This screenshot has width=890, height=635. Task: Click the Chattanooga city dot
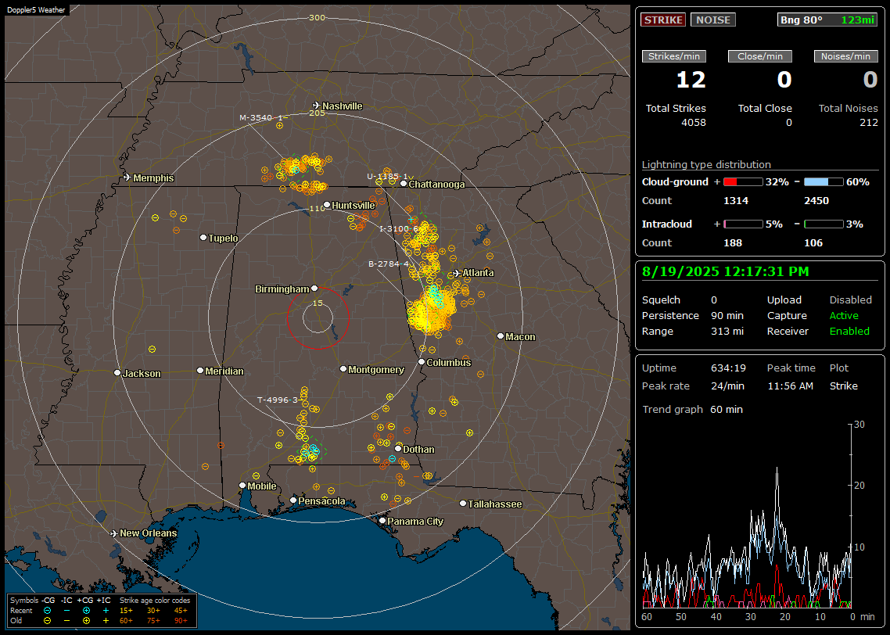pyautogui.click(x=404, y=184)
